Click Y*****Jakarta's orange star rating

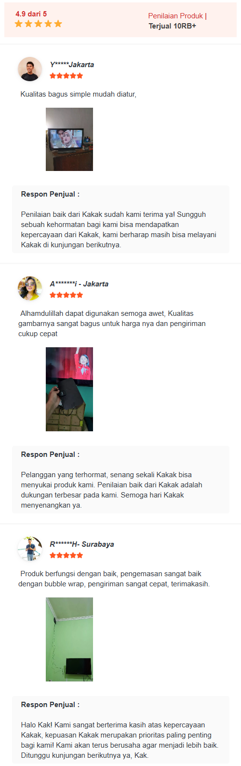[x=67, y=76]
